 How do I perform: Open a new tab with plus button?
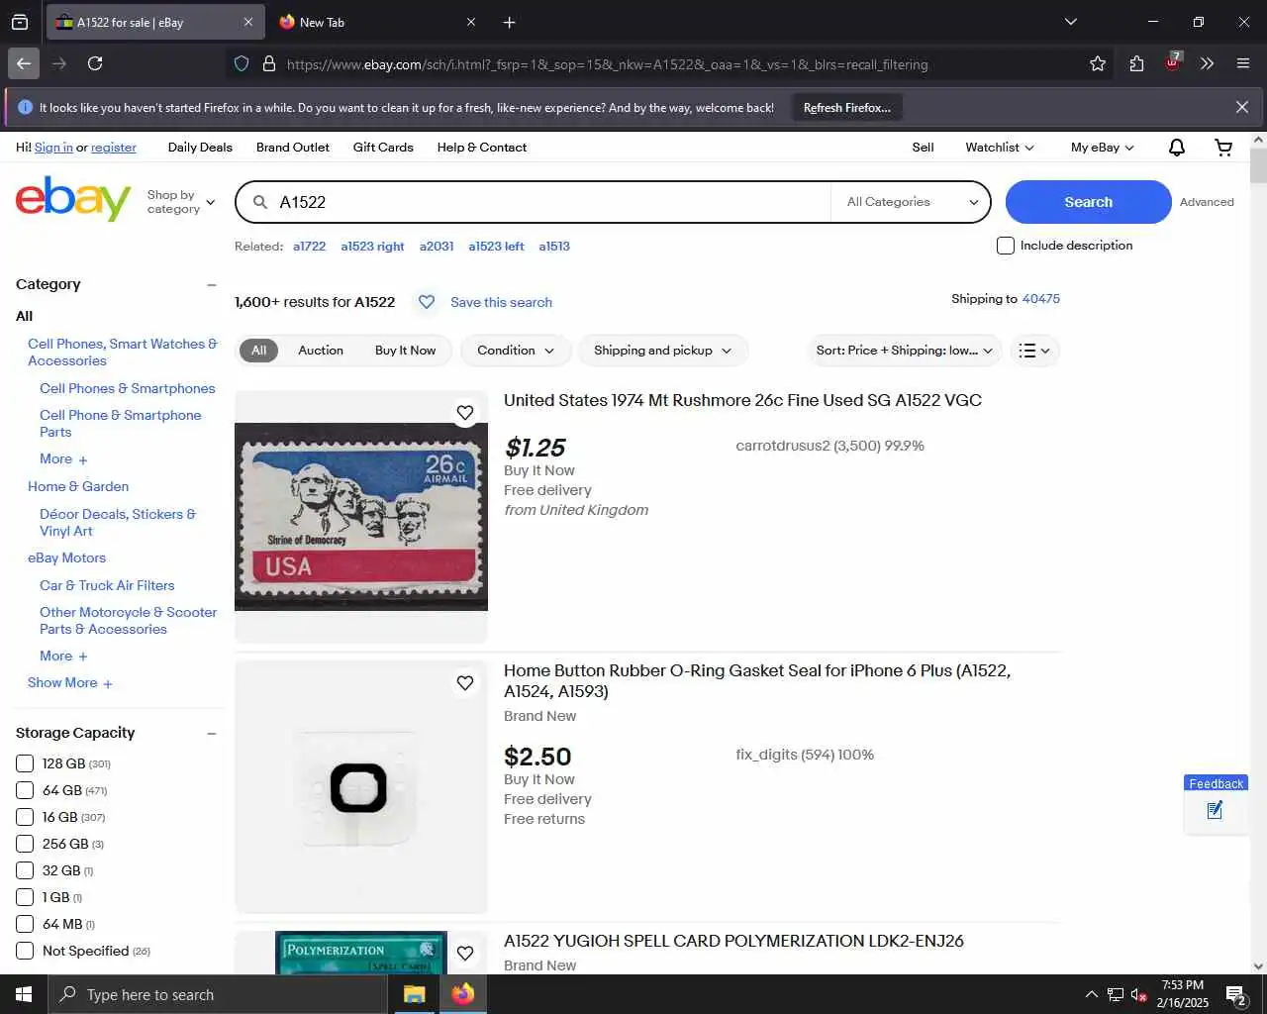click(509, 22)
